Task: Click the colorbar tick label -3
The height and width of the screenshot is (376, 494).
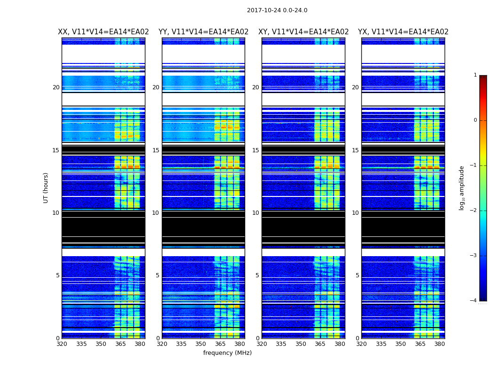Action: tap(473, 256)
